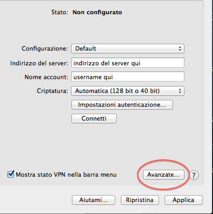Select the "Non configurato" status text
213x214 pixels.
[97, 12]
